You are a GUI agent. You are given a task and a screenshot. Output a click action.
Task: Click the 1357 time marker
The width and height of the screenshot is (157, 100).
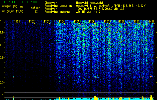click(x=107, y=21)
